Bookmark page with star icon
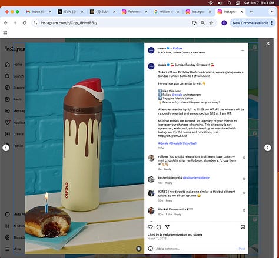Screen dimensions: 279x258 tap(211, 23)
